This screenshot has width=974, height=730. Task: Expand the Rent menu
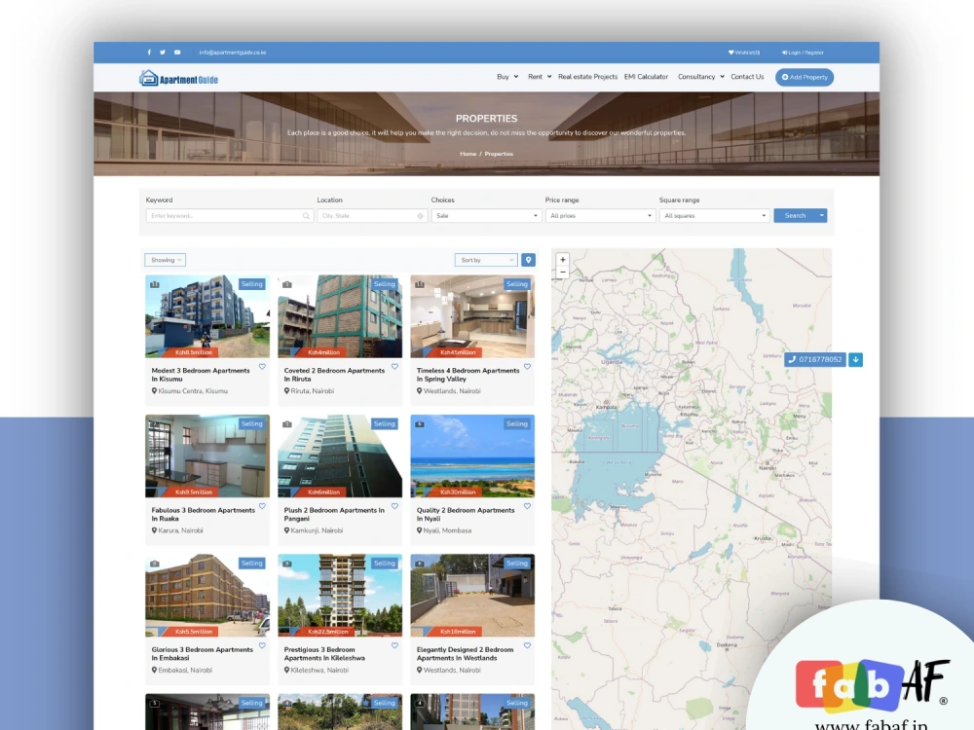(x=540, y=77)
